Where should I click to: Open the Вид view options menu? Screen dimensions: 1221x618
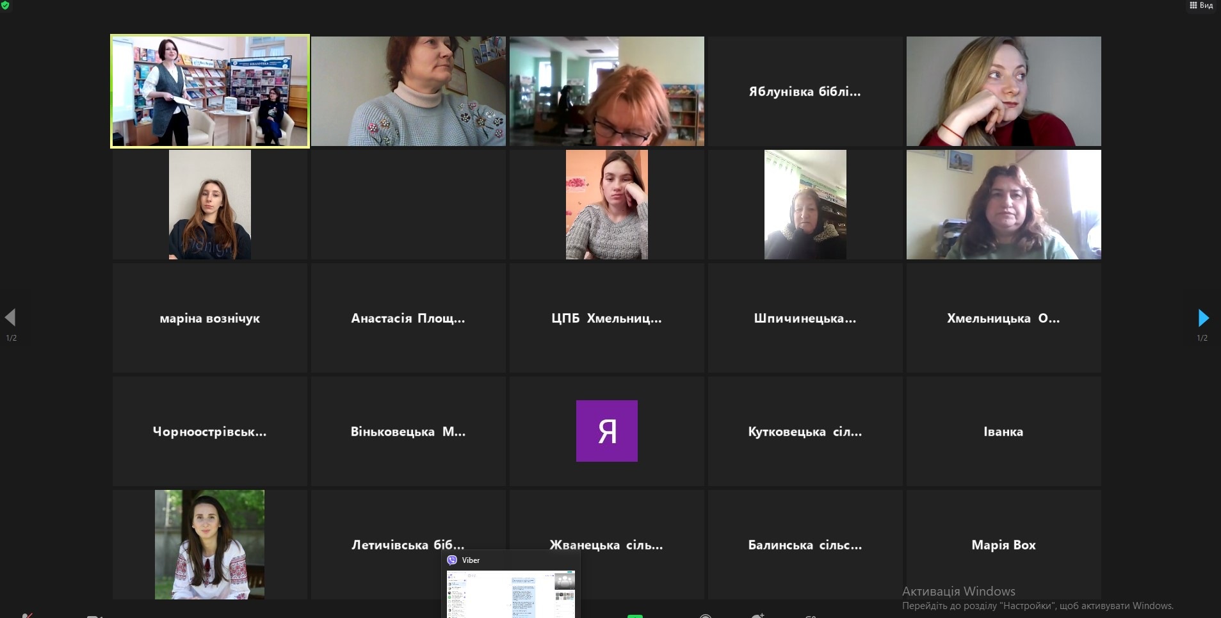click(x=1201, y=5)
